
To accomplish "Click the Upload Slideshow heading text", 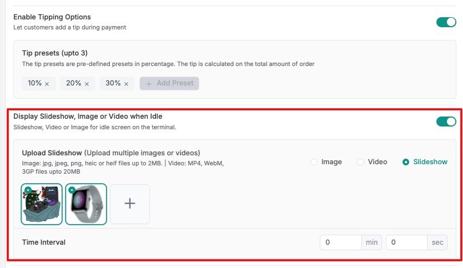I will tap(52, 153).
